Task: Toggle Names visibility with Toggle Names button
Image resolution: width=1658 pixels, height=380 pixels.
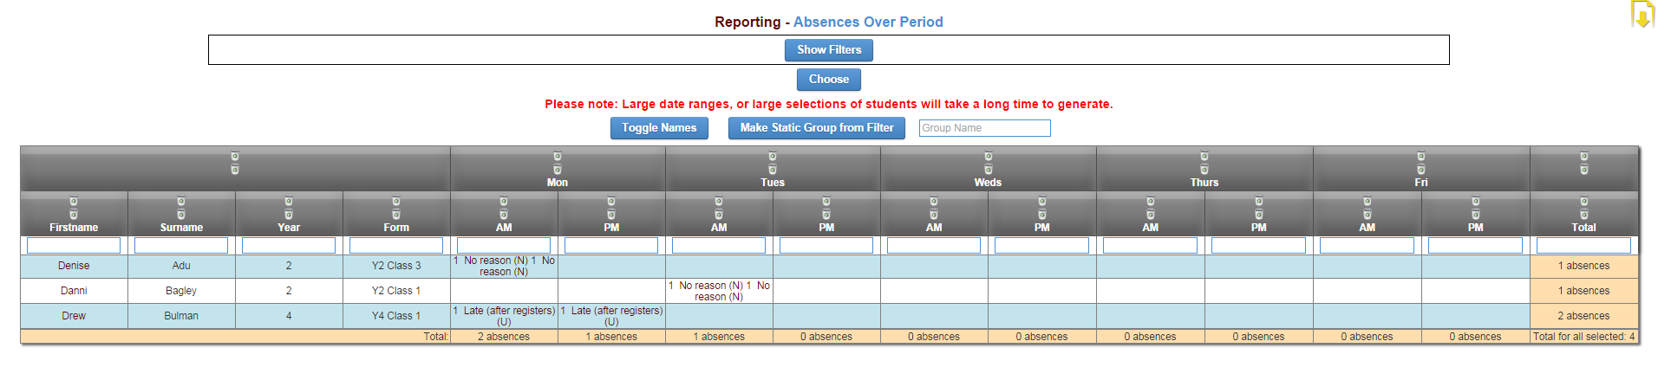Action: pyautogui.click(x=659, y=128)
